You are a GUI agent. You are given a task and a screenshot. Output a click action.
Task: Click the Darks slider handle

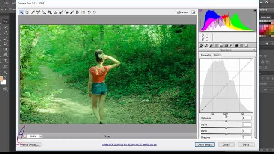click(226, 134)
